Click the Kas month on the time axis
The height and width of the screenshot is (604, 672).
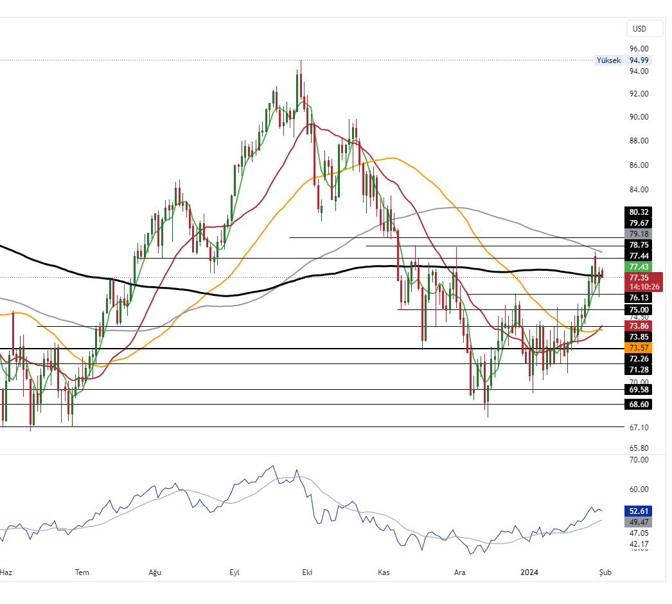[x=384, y=572]
